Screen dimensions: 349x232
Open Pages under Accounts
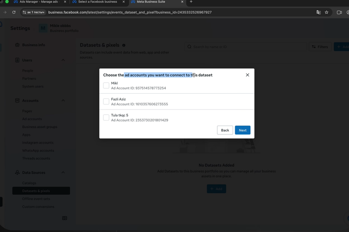(27, 111)
